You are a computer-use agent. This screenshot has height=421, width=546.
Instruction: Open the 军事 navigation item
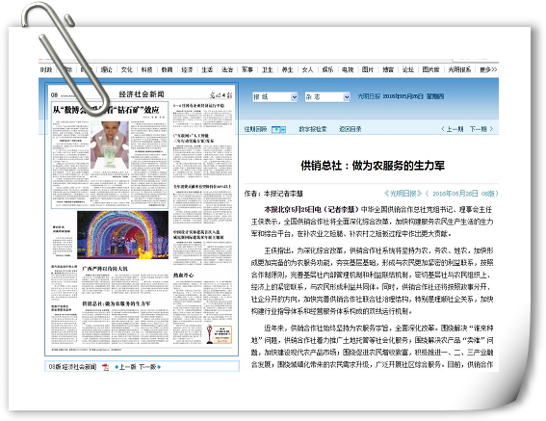[247, 69]
